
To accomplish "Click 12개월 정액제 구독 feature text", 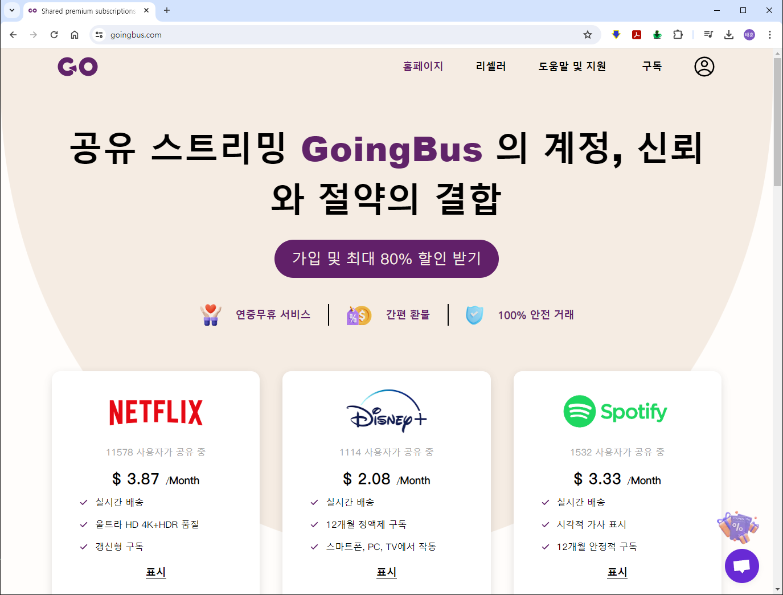I will (x=366, y=524).
